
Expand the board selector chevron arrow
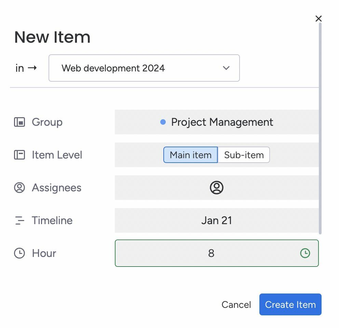tap(226, 68)
